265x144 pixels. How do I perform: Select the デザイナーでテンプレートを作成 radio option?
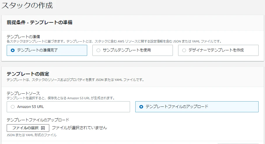pyautogui.click(x=218, y=50)
